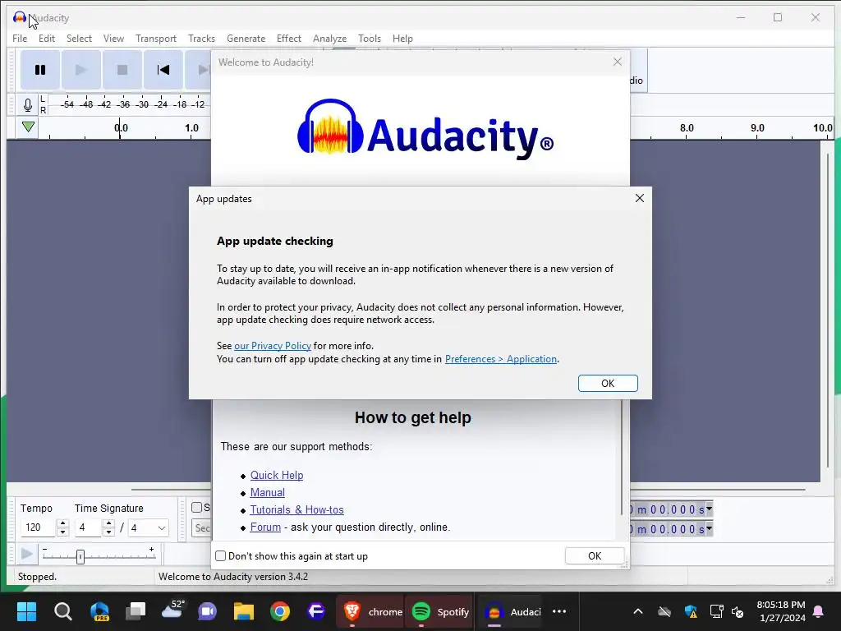
Task: Open the taskbar overflow three-dots menu
Action: pos(559,611)
